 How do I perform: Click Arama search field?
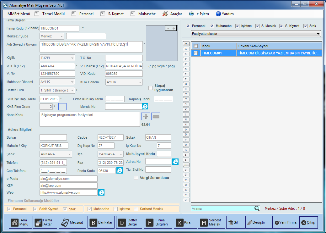pos(222,208)
